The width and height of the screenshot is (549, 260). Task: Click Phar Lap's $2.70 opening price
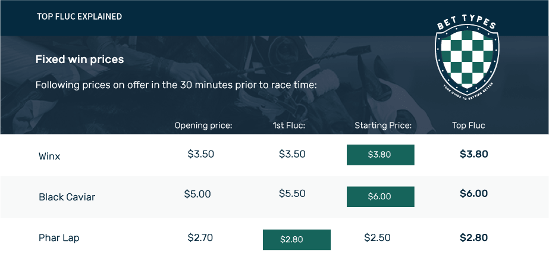(200, 237)
